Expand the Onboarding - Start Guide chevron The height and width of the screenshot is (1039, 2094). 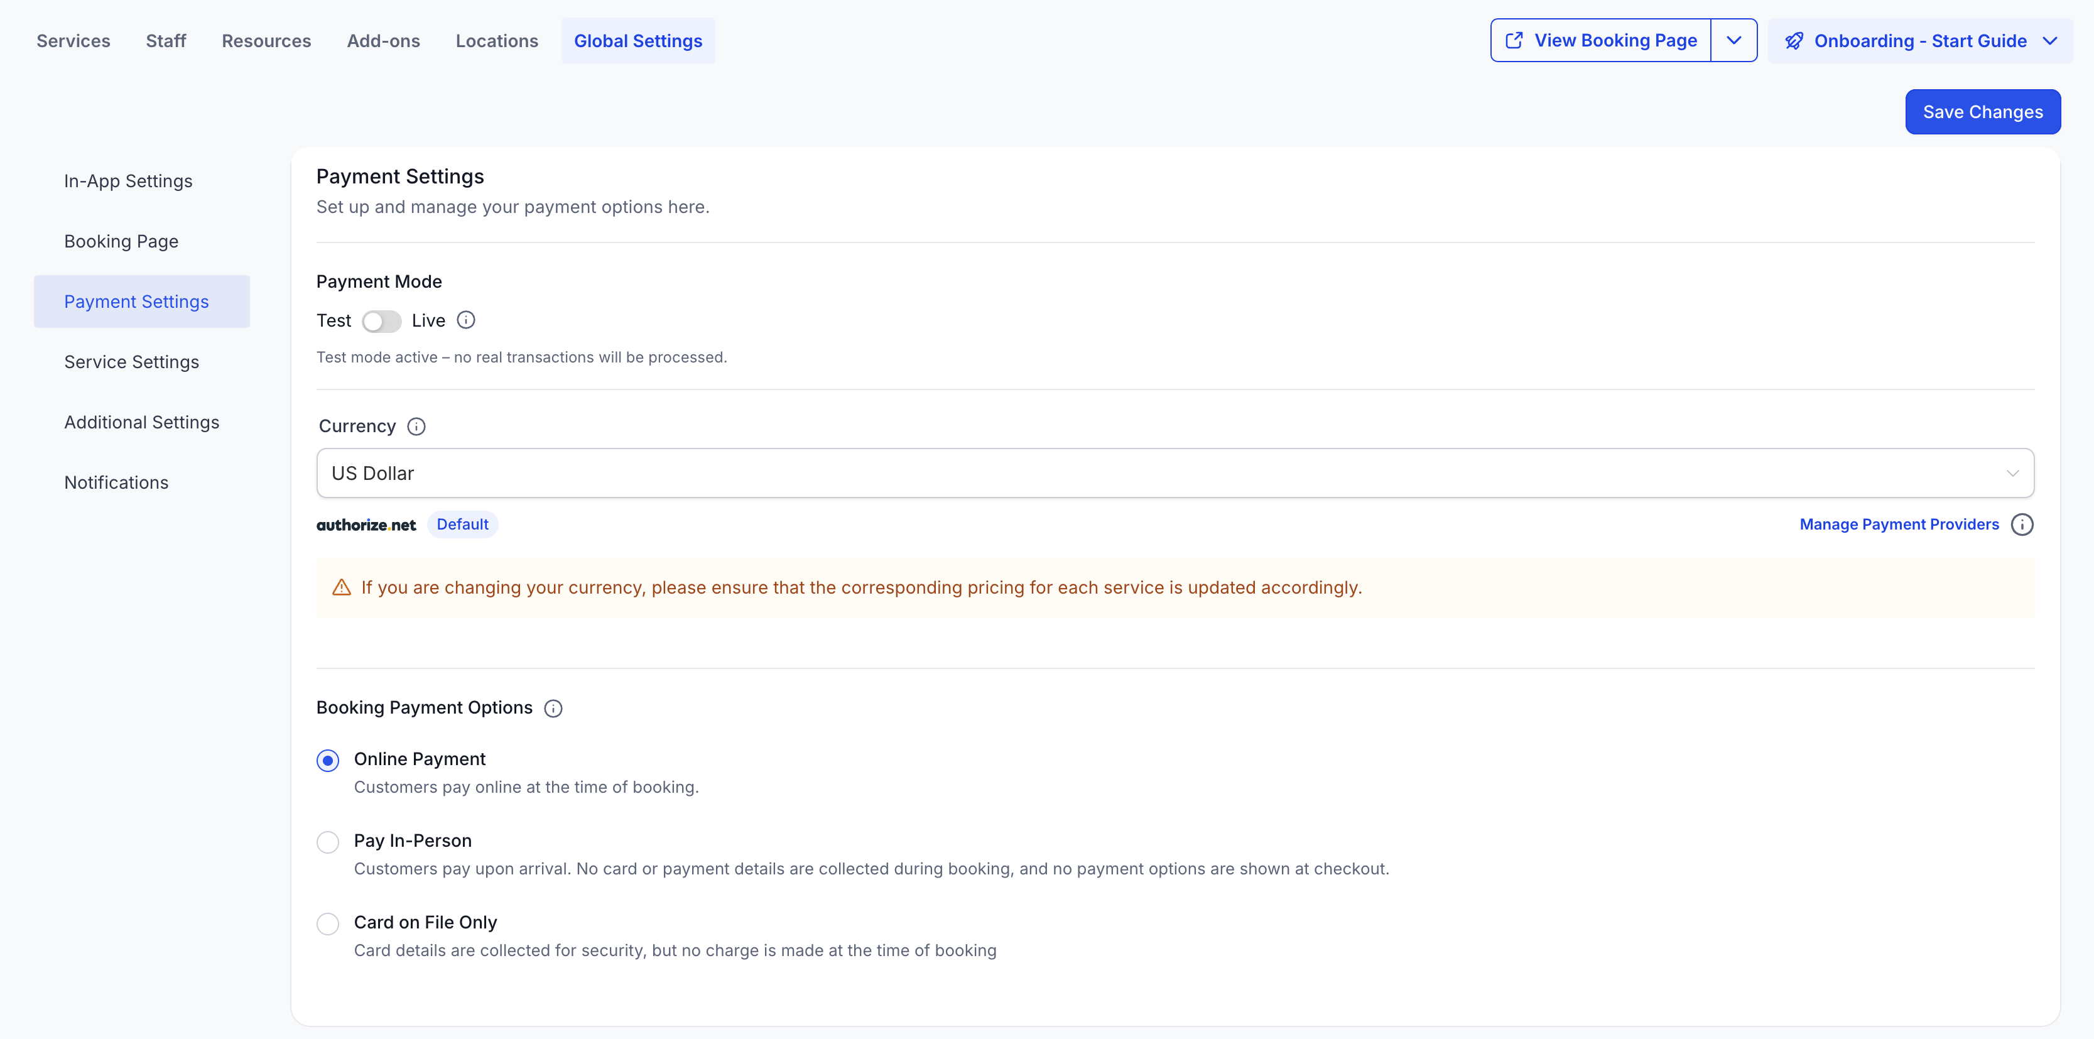2050,41
